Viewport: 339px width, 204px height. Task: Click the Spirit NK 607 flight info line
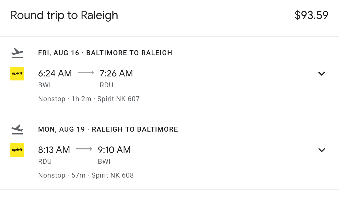(x=89, y=99)
